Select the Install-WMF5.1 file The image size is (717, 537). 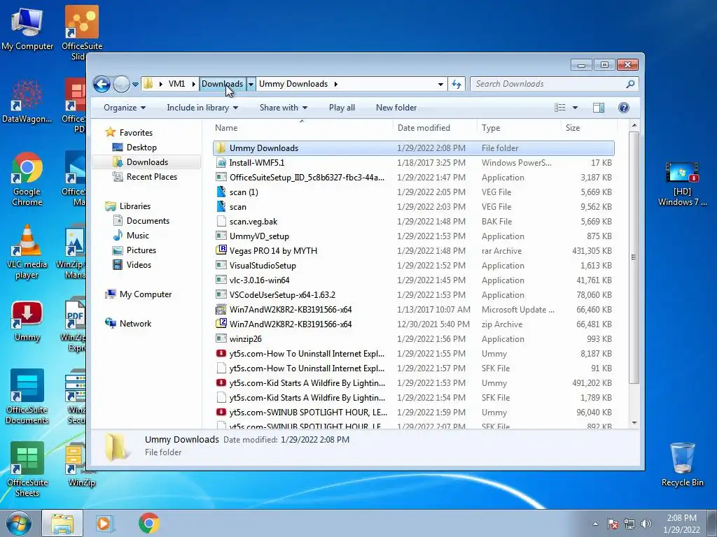click(413, 162)
